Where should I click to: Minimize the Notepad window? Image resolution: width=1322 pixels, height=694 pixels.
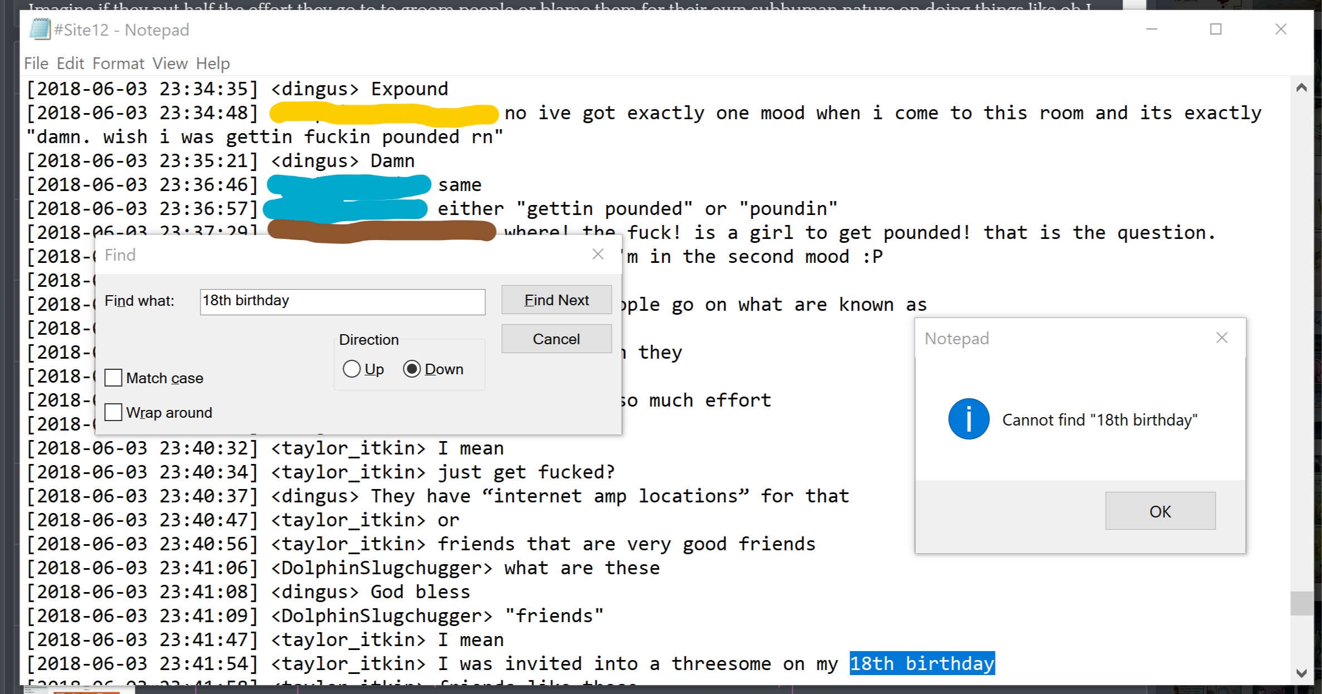tap(1152, 29)
